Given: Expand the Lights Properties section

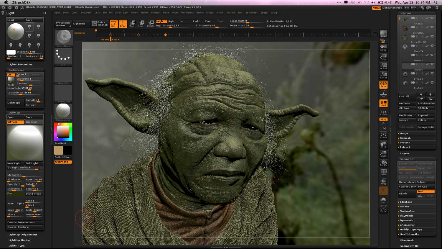Looking at the screenshot, I should point(20,64).
